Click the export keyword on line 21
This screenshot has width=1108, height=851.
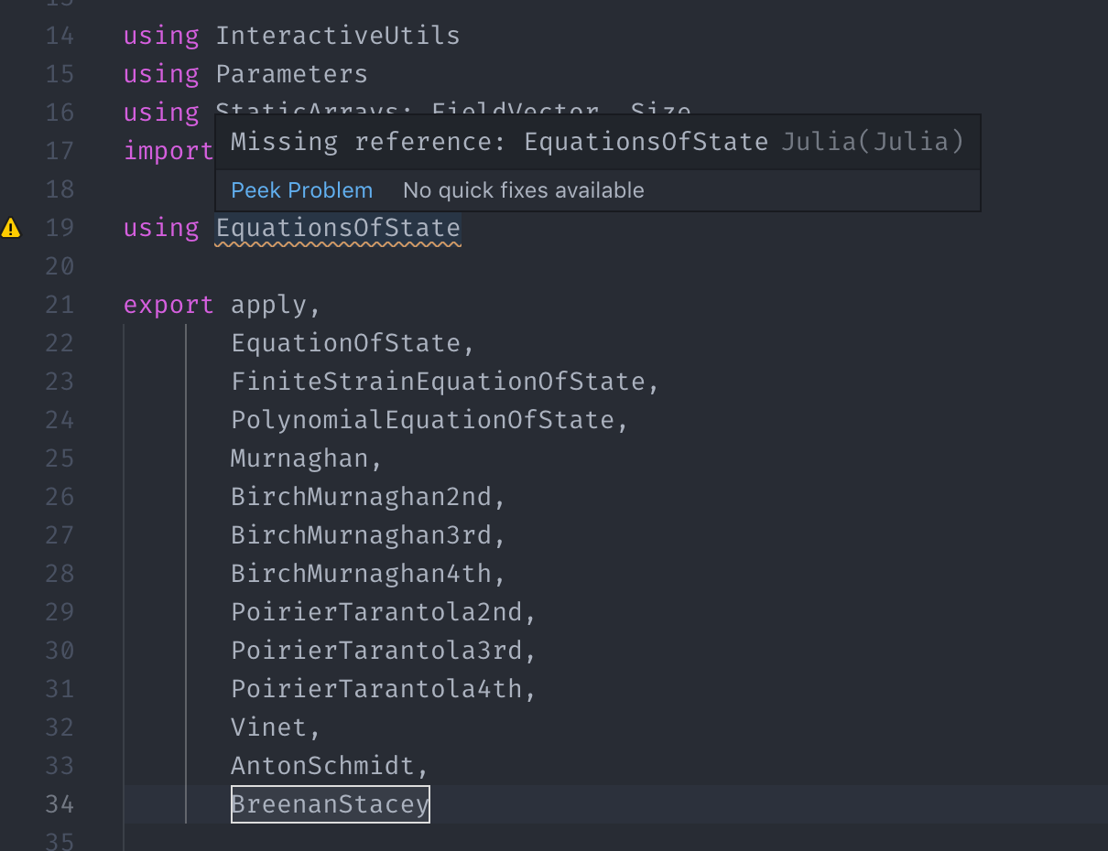[x=168, y=305]
